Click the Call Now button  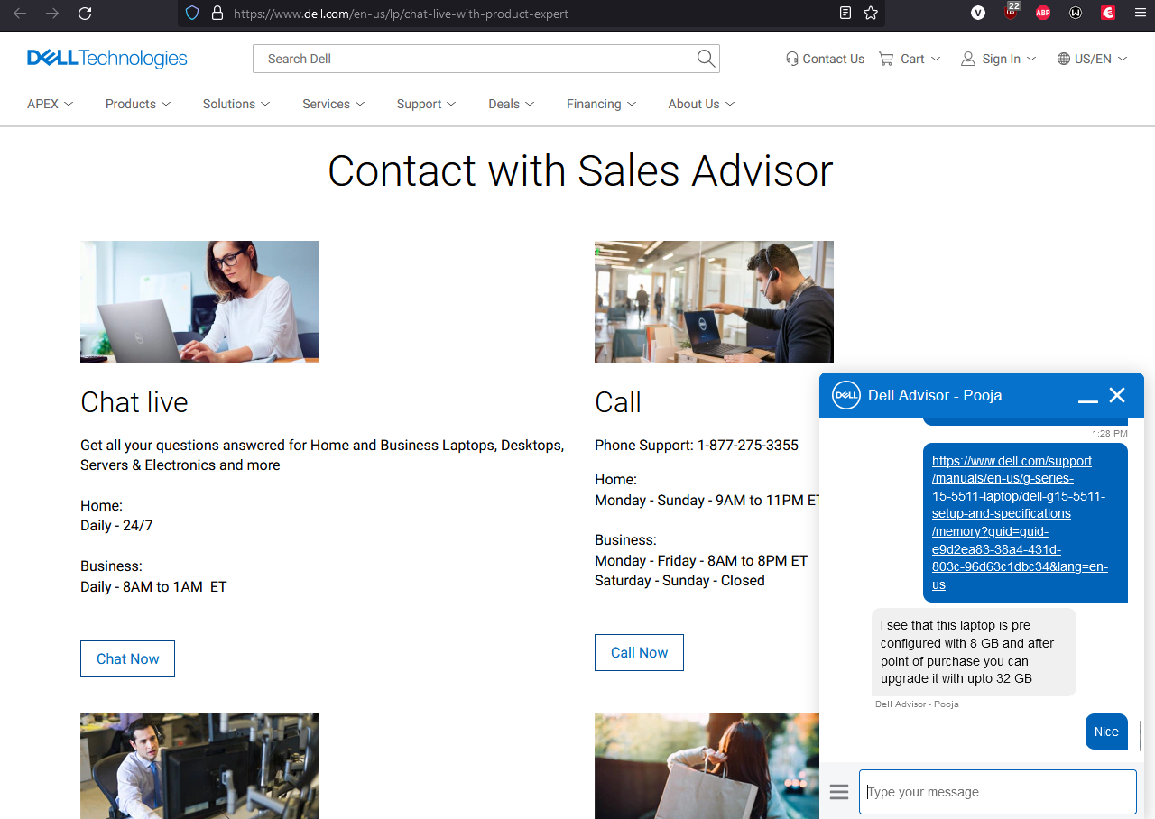click(639, 652)
